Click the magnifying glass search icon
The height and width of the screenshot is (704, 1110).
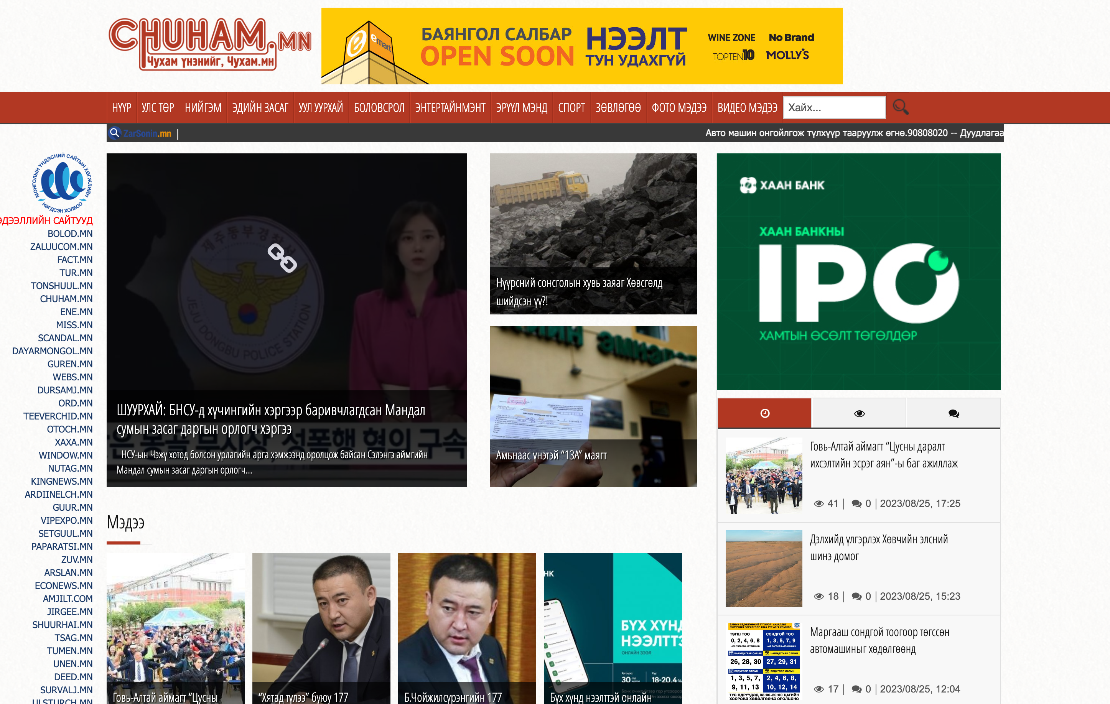(900, 107)
